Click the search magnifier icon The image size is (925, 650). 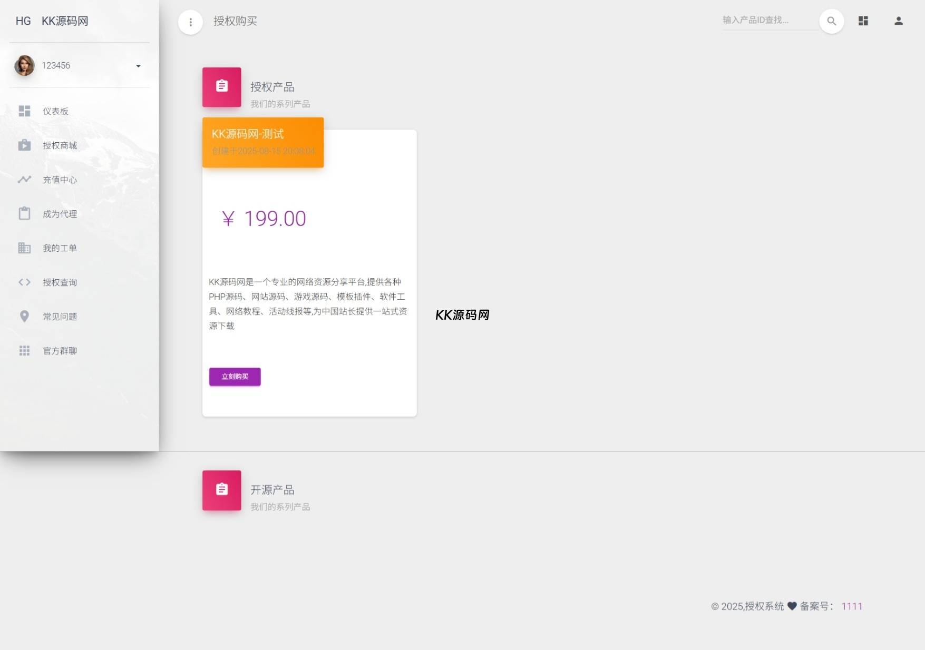click(832, 21)
